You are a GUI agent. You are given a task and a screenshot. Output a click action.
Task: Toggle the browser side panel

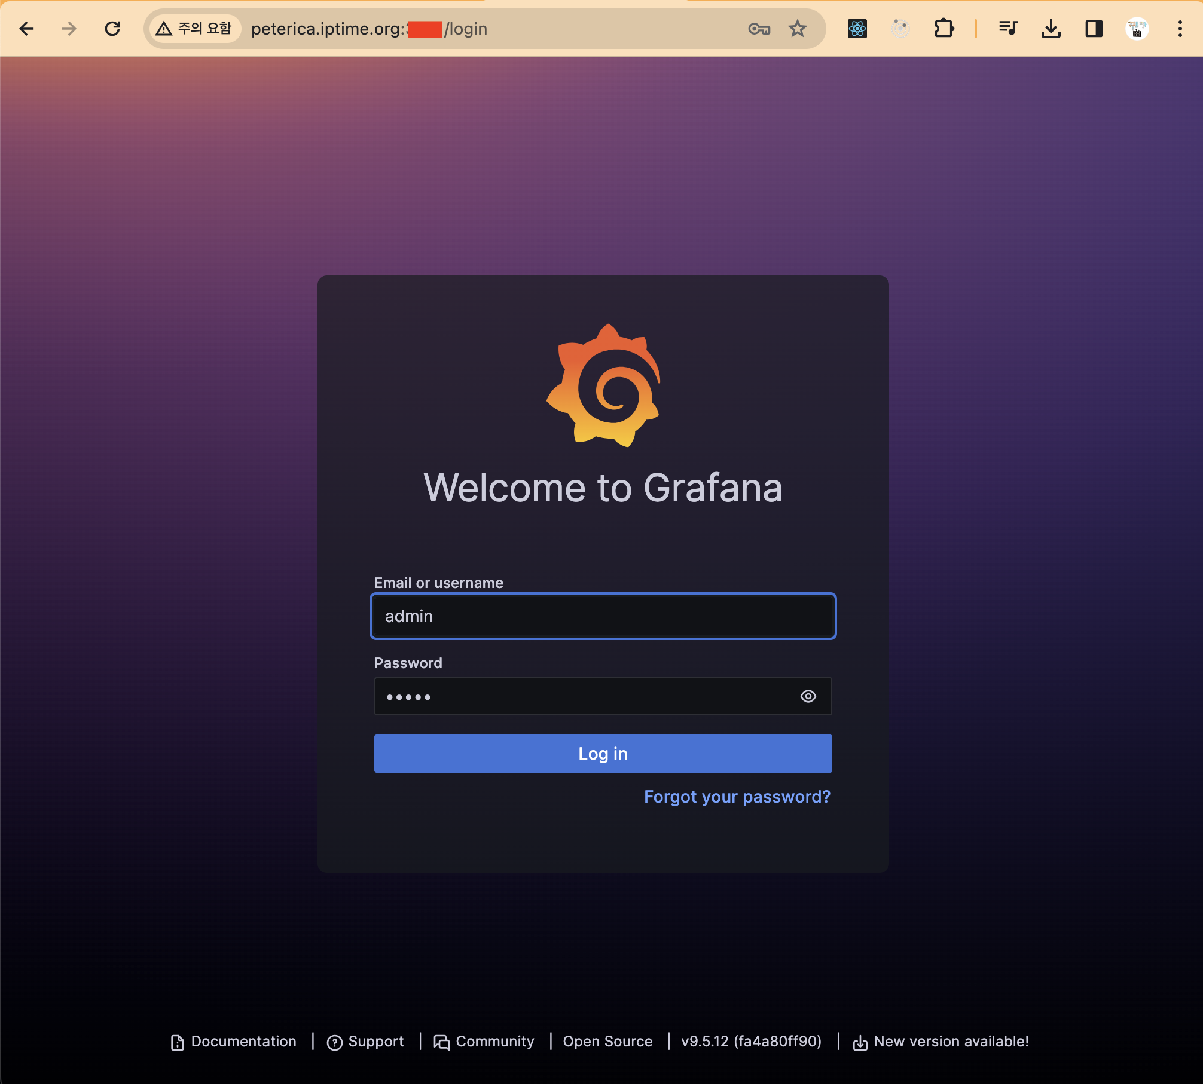pyautogui.click(x=1094, y=29)
